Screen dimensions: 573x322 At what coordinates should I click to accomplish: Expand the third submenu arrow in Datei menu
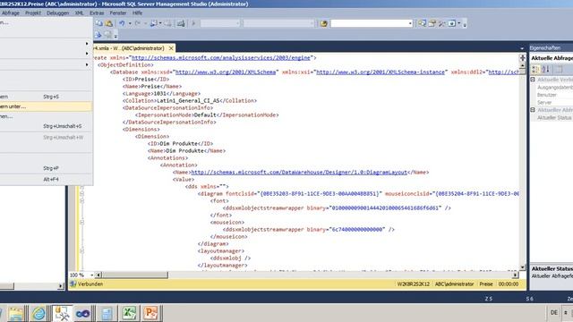pyautogui.click(x=87, y=65)
